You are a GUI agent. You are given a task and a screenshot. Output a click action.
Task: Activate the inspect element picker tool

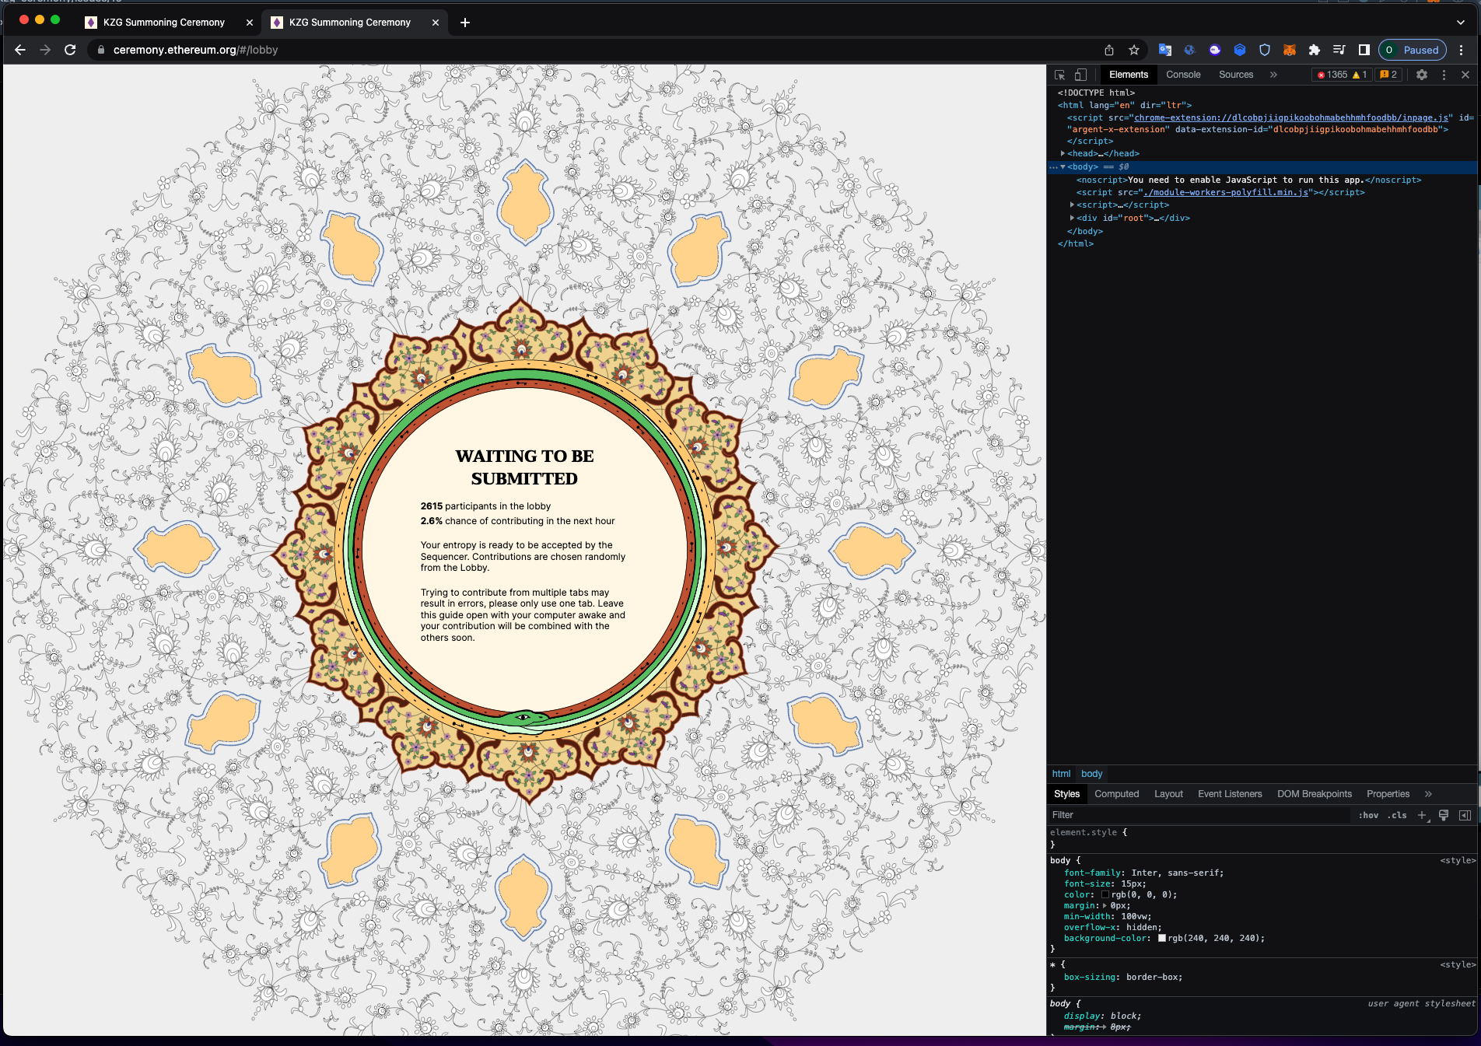click(1059, 74)
